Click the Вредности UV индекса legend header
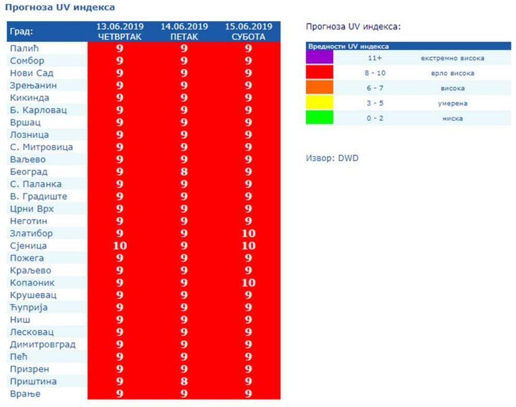 [x=349, y=46]
